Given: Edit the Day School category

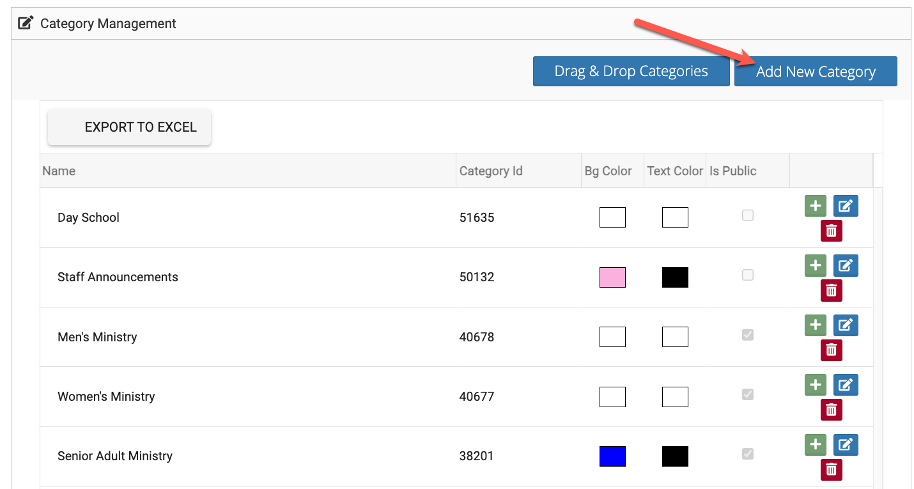Looking at the screenshot, I should click(845, 206).
